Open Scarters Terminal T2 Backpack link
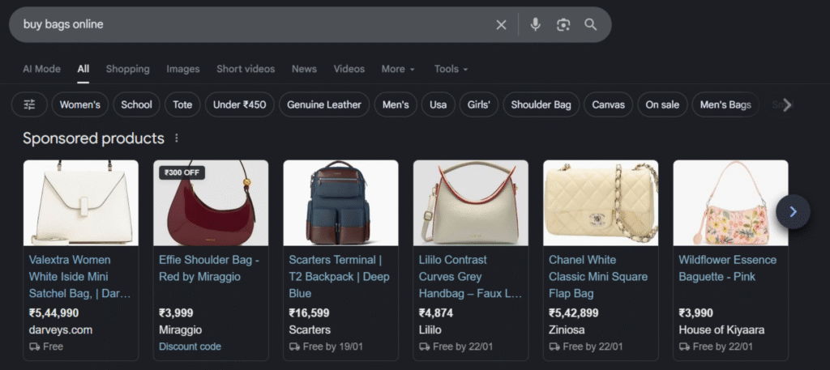 (x=339, y=277)
